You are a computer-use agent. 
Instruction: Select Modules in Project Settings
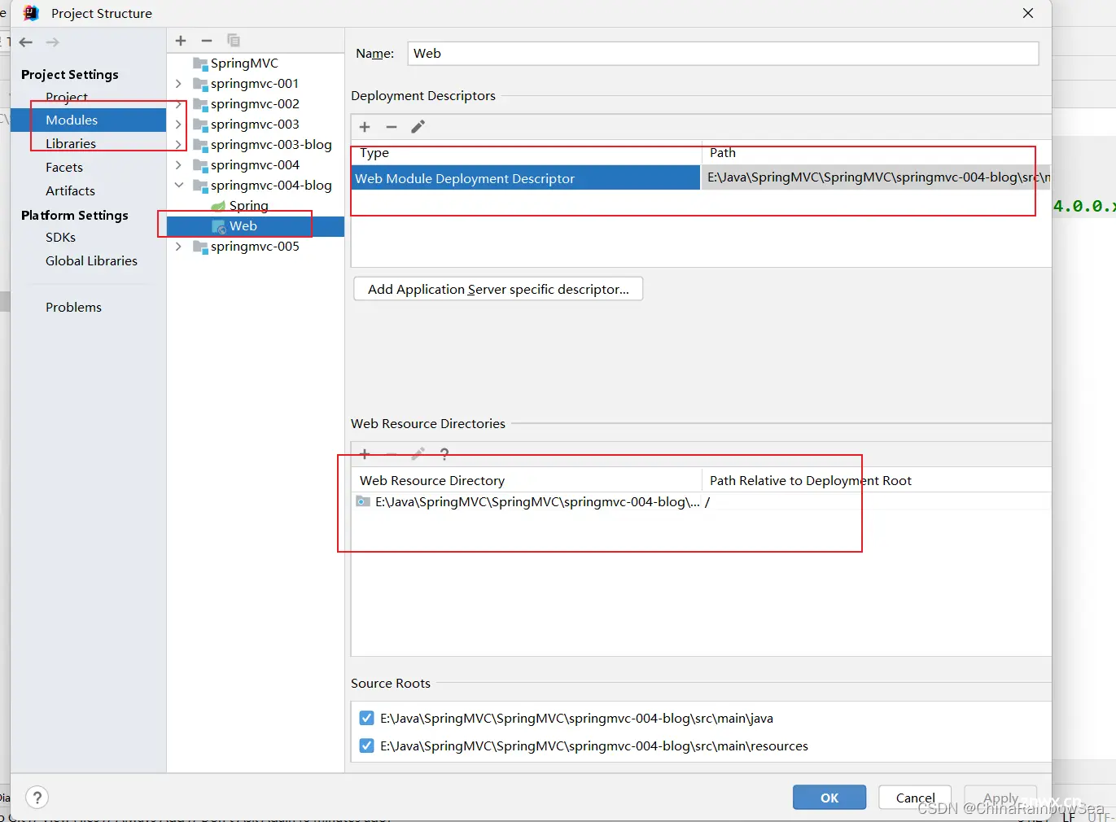coord(72,120)
